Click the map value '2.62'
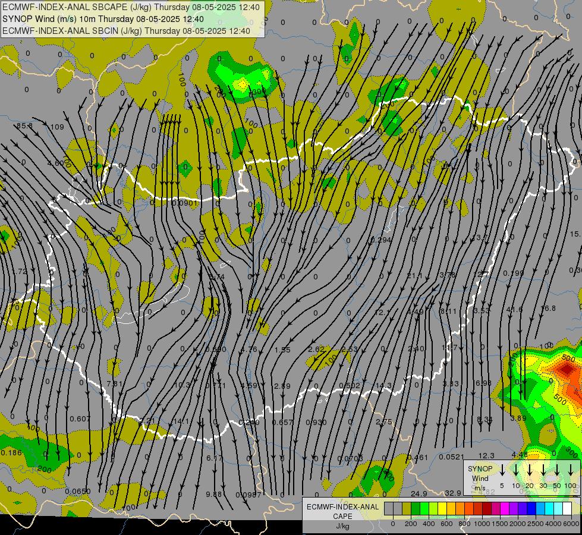 click(x=316, y=349)
